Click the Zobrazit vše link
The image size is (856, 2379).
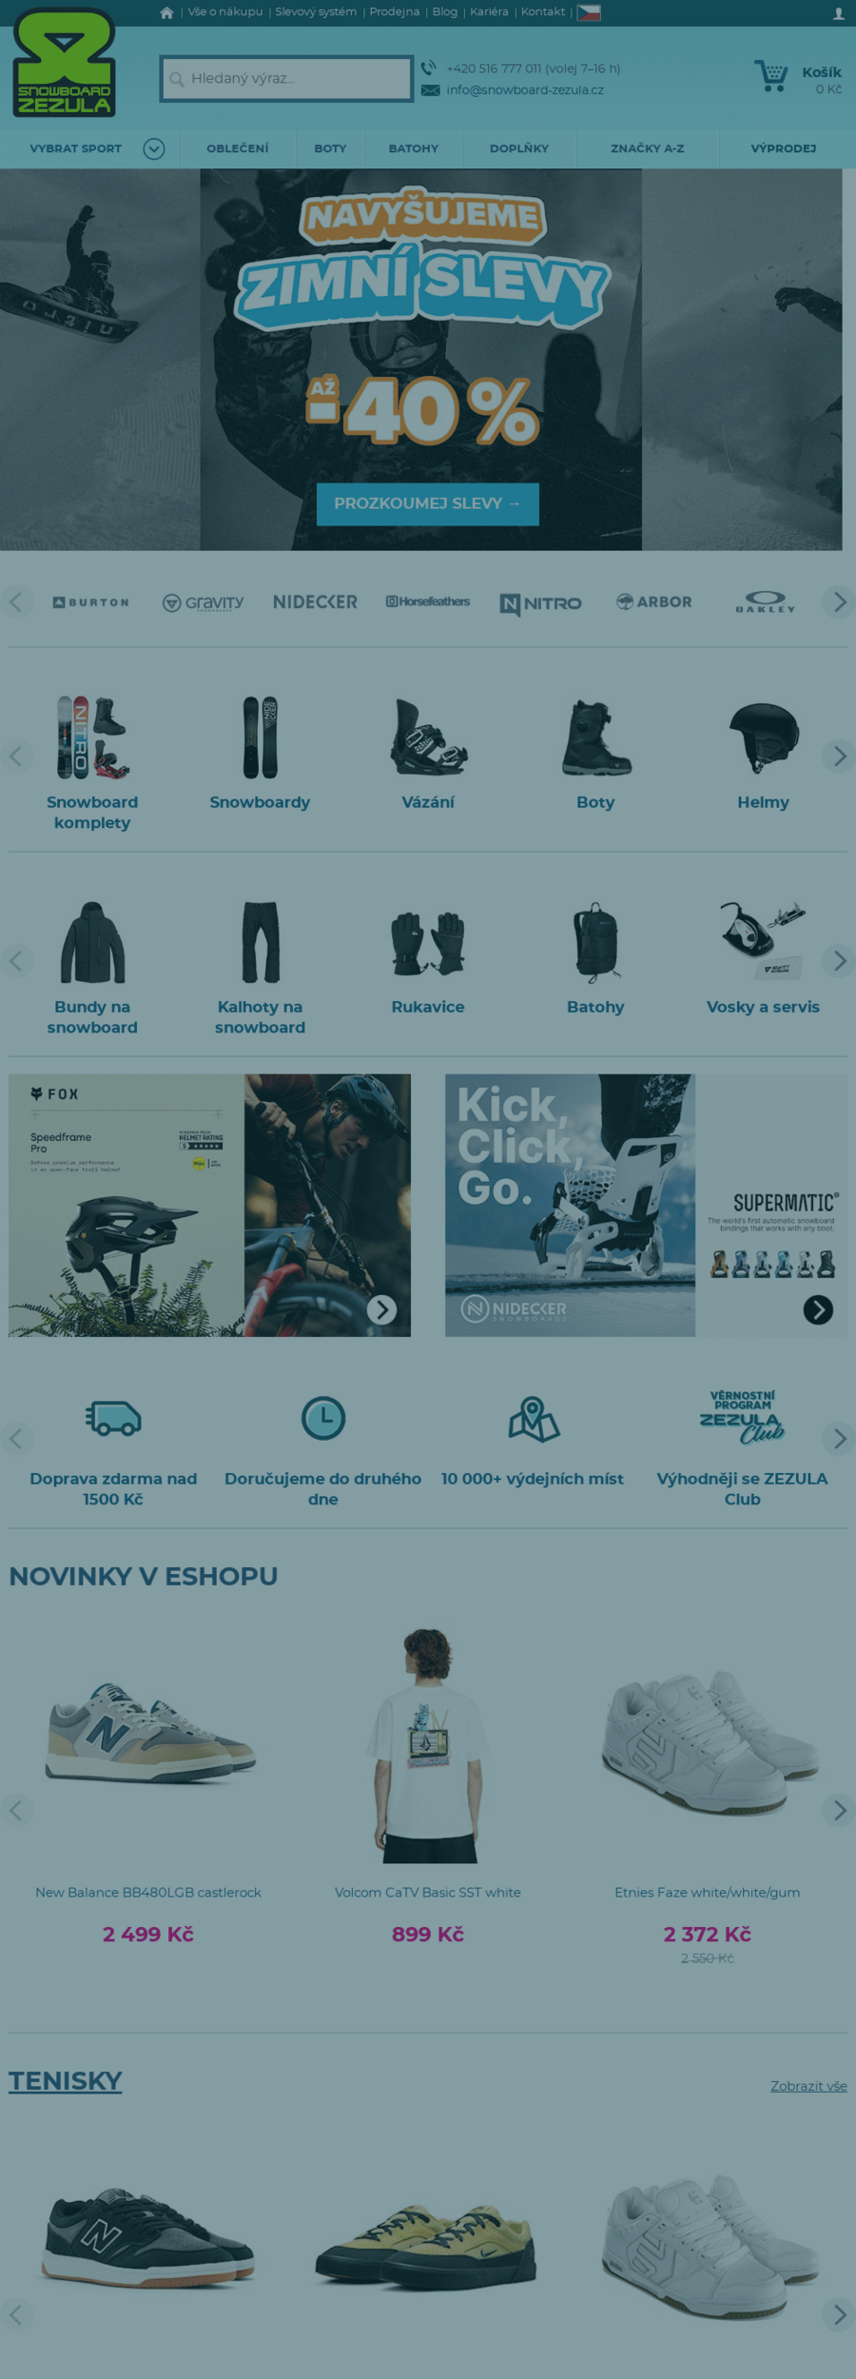(x=808, y=2085)
